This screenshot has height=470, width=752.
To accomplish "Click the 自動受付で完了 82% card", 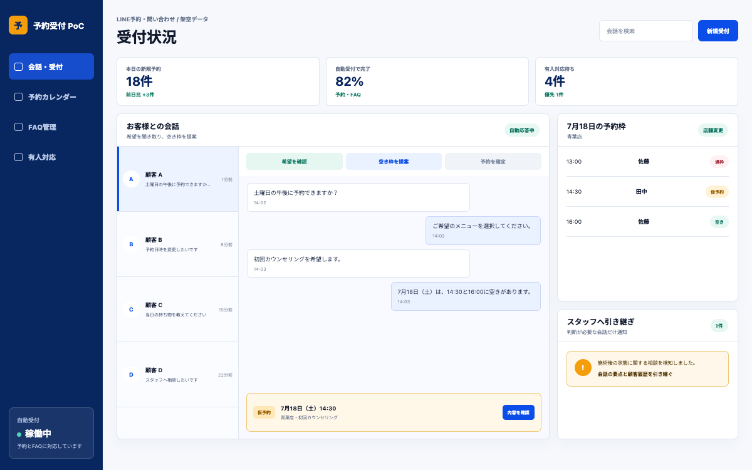I will [427, 81].
